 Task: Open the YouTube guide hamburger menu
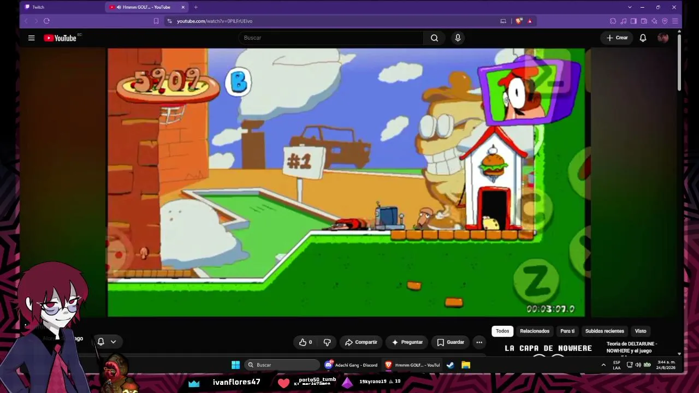pos(31,38)
